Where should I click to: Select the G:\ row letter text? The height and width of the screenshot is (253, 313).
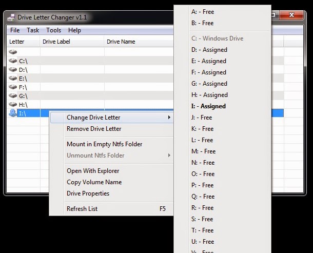coord(23,96)
